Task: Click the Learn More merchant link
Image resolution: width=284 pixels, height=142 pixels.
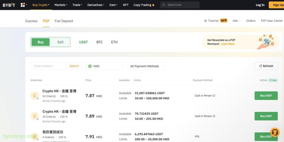Action: click(228, 44)
